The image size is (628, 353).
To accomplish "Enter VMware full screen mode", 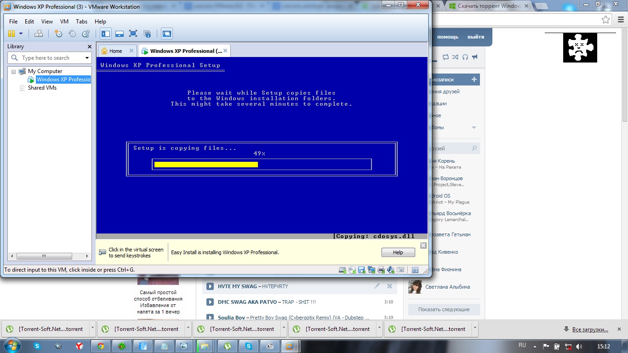I will pyautogui.click(x=133, y=34).
